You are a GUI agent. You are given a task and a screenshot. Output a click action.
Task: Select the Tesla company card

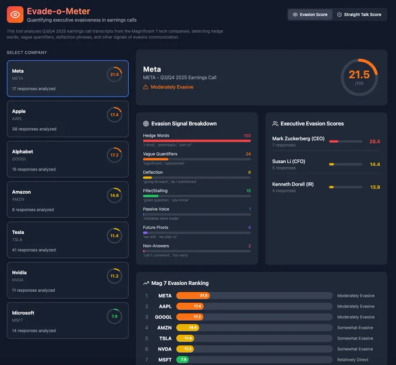(68, 239)
